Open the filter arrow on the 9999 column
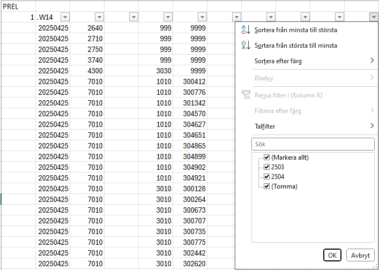 point(202,17)
